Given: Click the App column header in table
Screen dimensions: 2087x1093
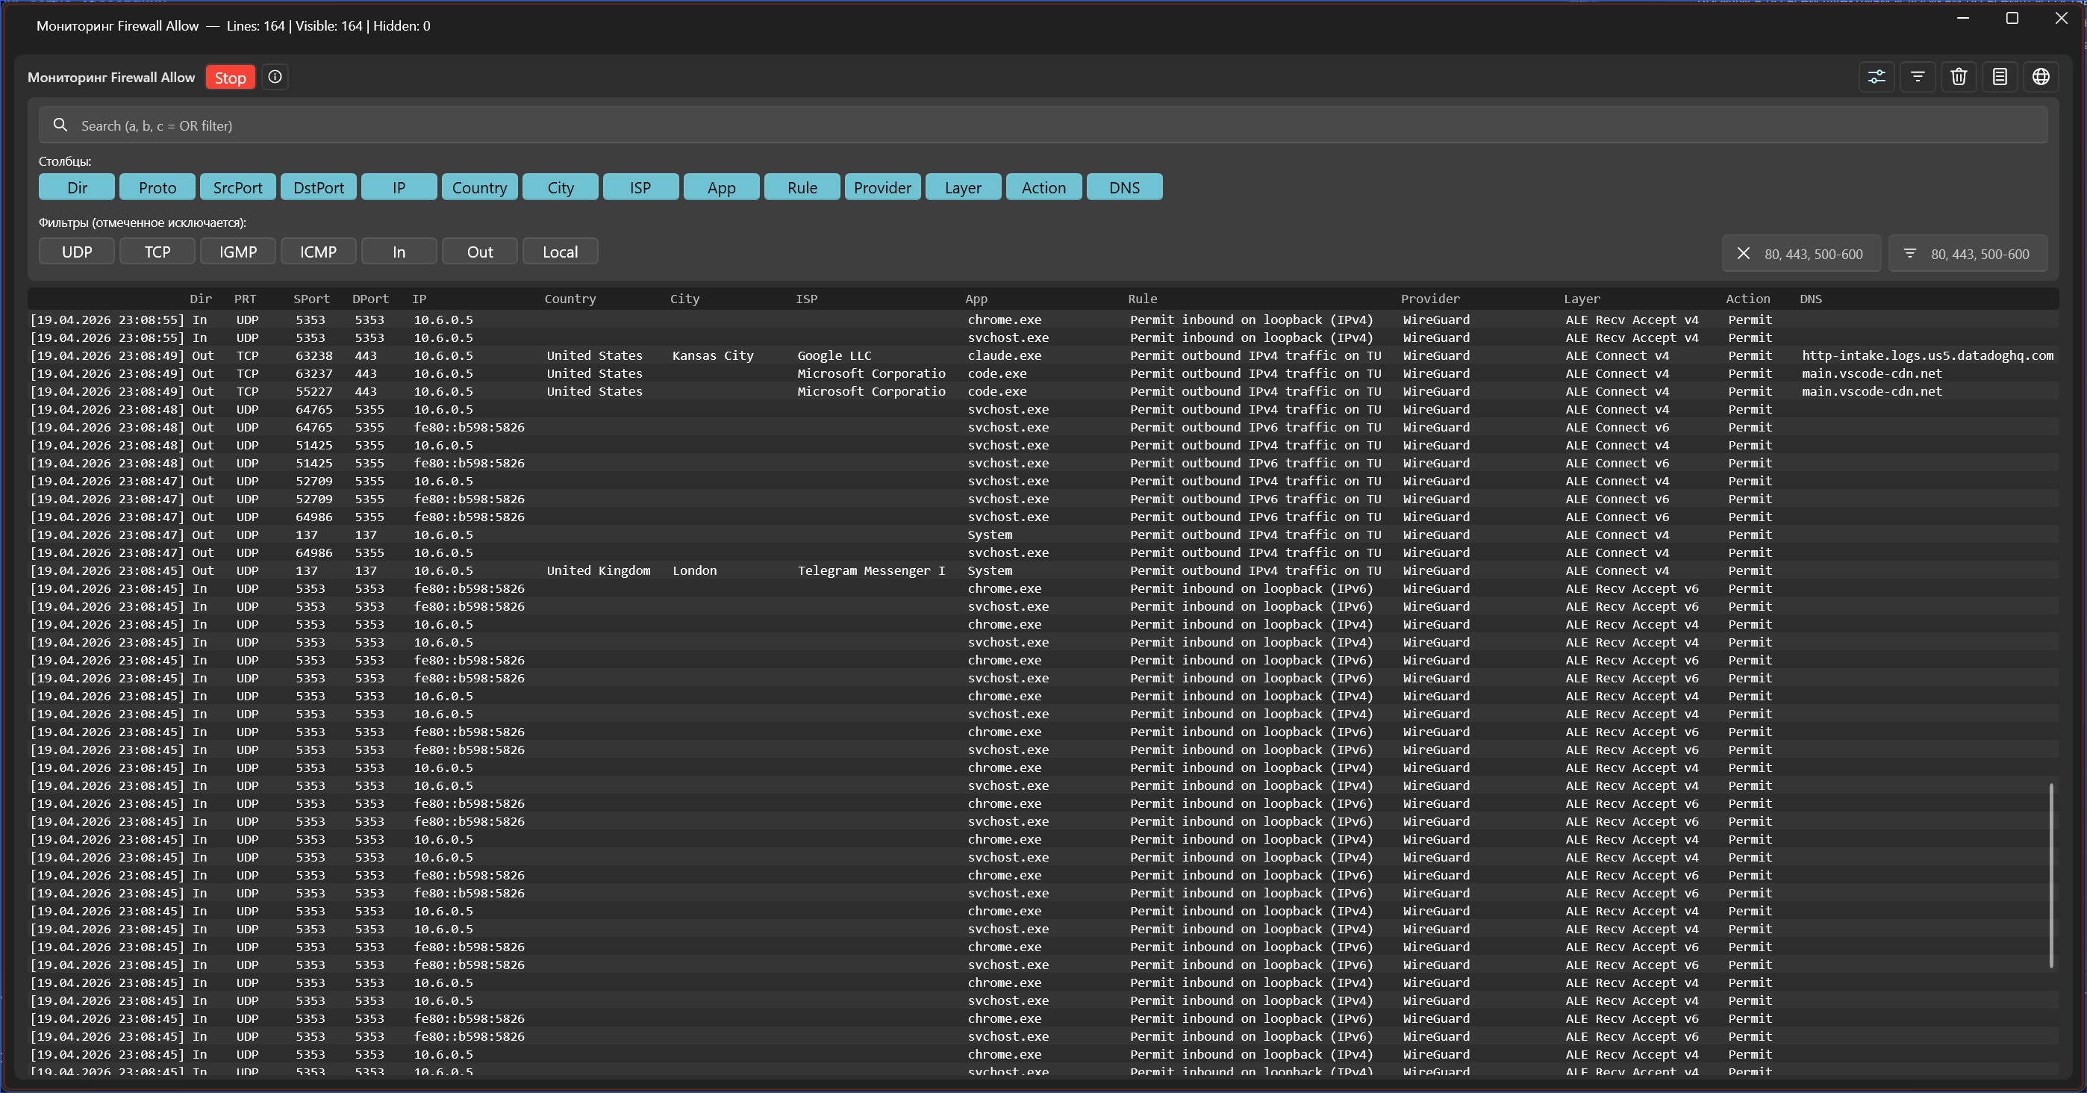Looking at the screenshot, I should click(976, 299).
